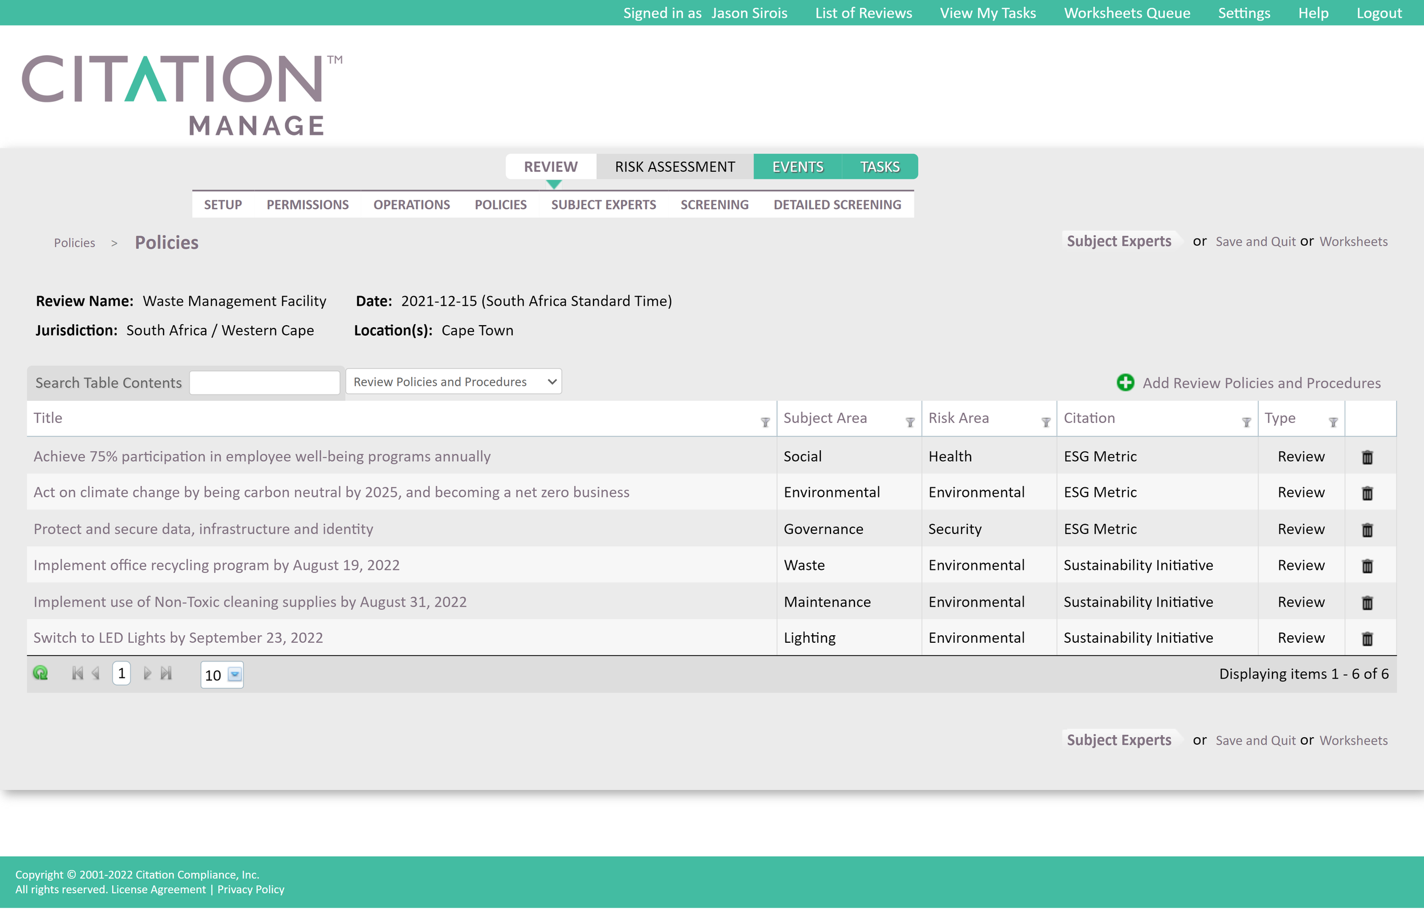Expand the items-per-page dropdown showing 10
Viewport: 1424px width, 912px height.
pyautogui.click(x=235, y=675)
